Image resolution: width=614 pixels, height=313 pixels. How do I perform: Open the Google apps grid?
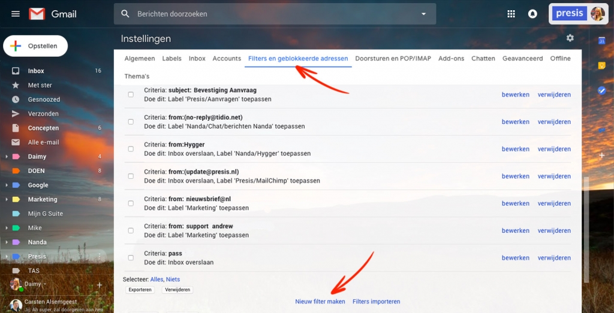click(x=511, y=14)
